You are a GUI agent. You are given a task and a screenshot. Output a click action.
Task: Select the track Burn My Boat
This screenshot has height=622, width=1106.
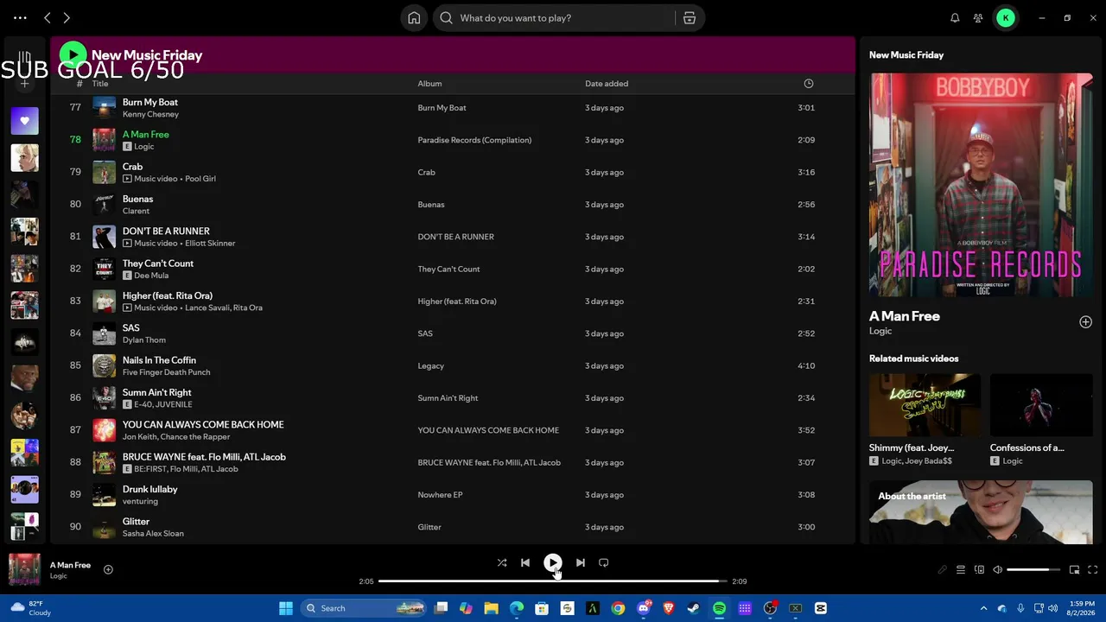(150, 102)
